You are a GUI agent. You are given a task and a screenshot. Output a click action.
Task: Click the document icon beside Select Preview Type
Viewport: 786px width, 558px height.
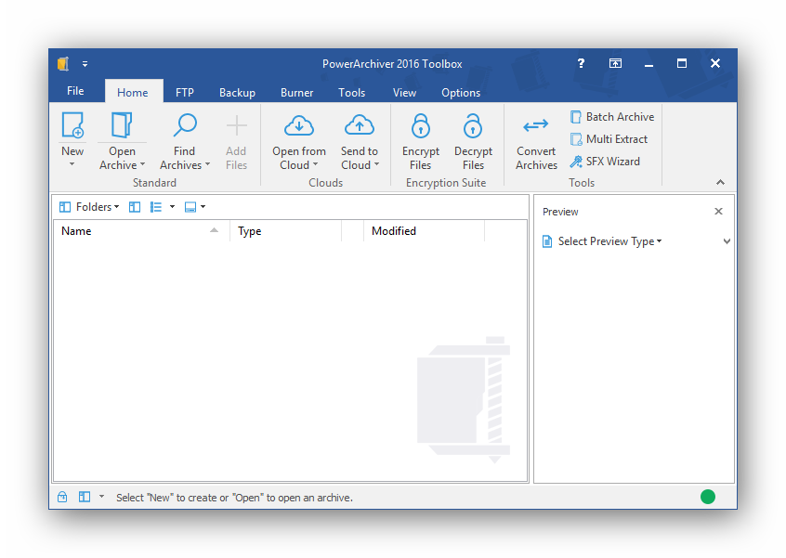547,241
